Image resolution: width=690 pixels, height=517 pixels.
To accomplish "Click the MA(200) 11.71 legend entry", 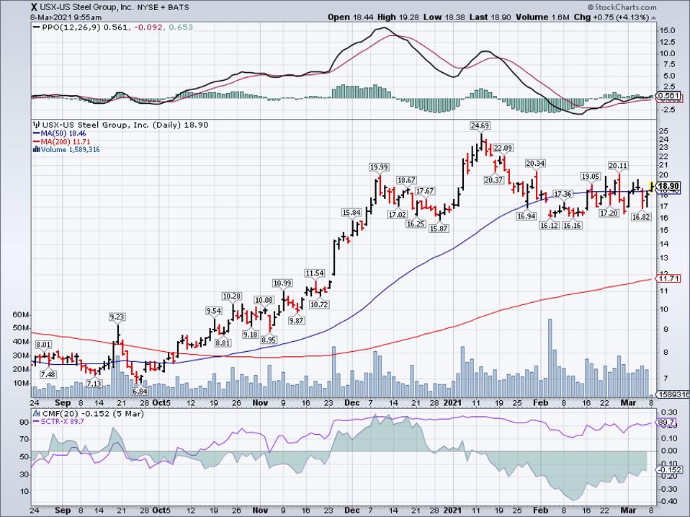I will (62, 141).
